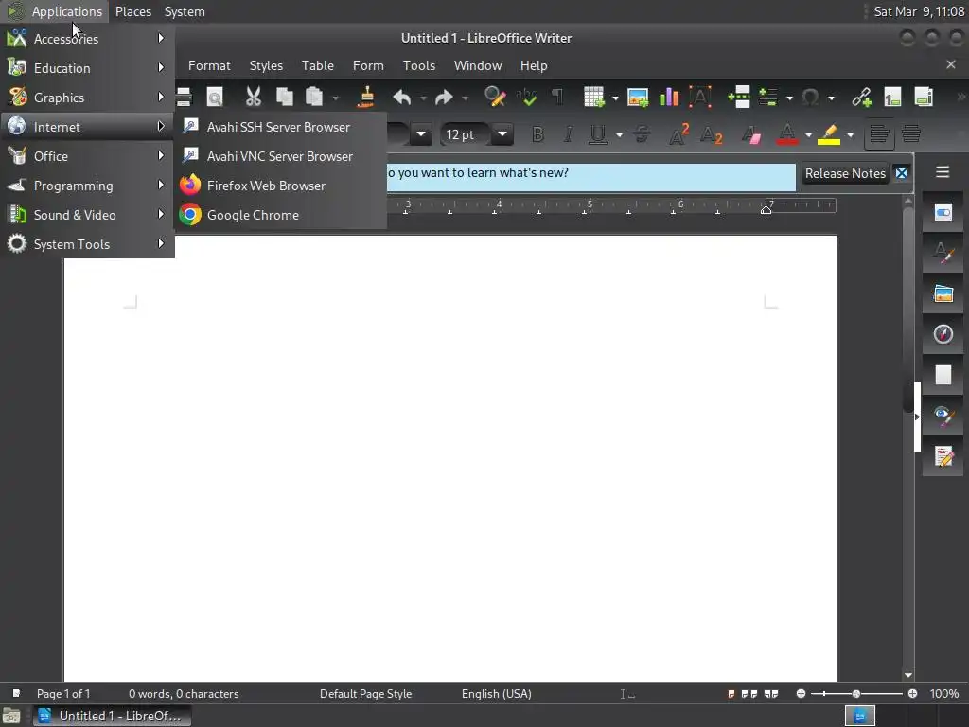Click the Clear Direct Formatting icon
Screen dimensions: 969x727
point(750,134)
